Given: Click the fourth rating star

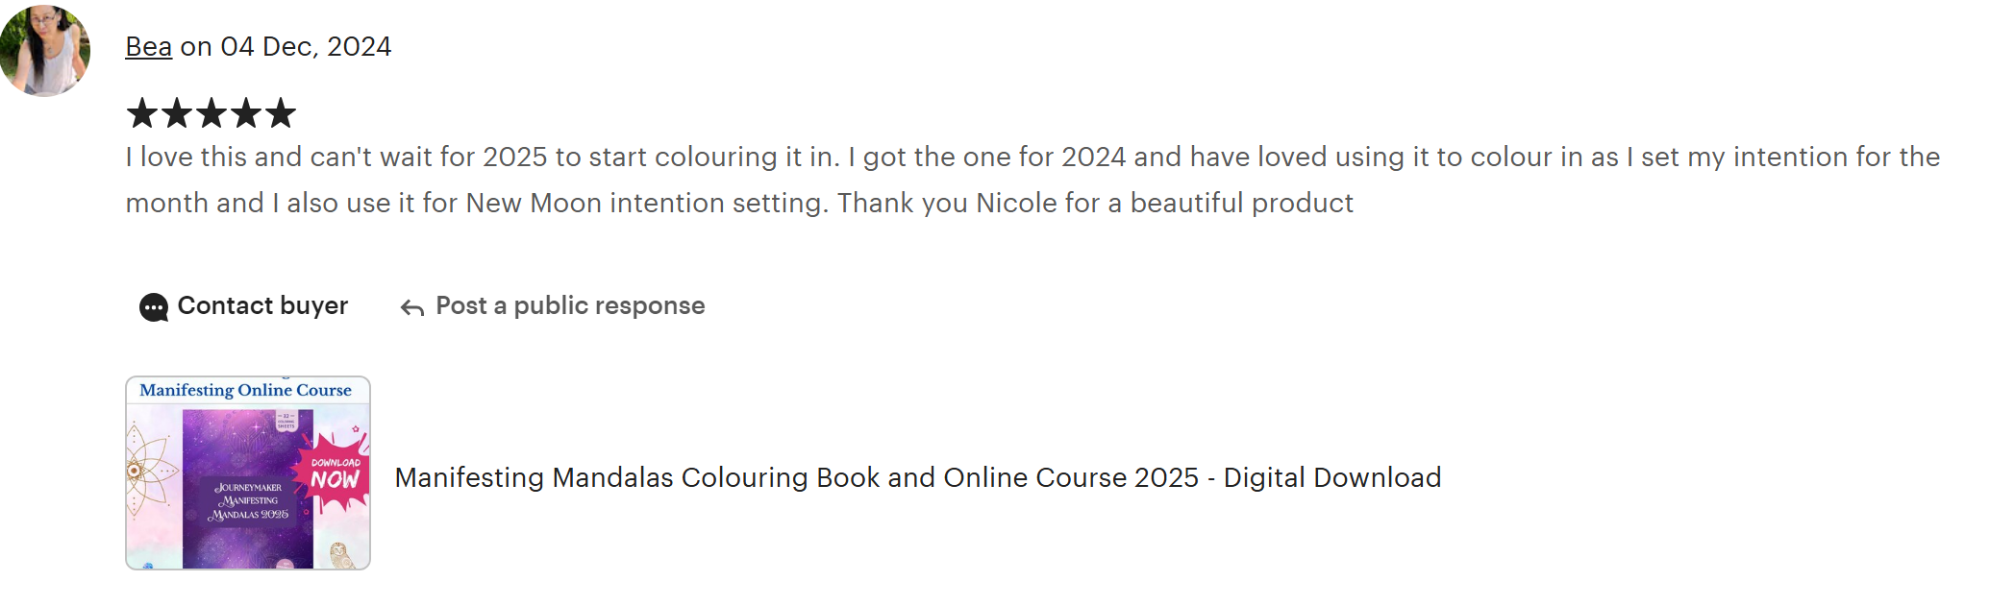Looking at the screenshot, I should (246, 113).
